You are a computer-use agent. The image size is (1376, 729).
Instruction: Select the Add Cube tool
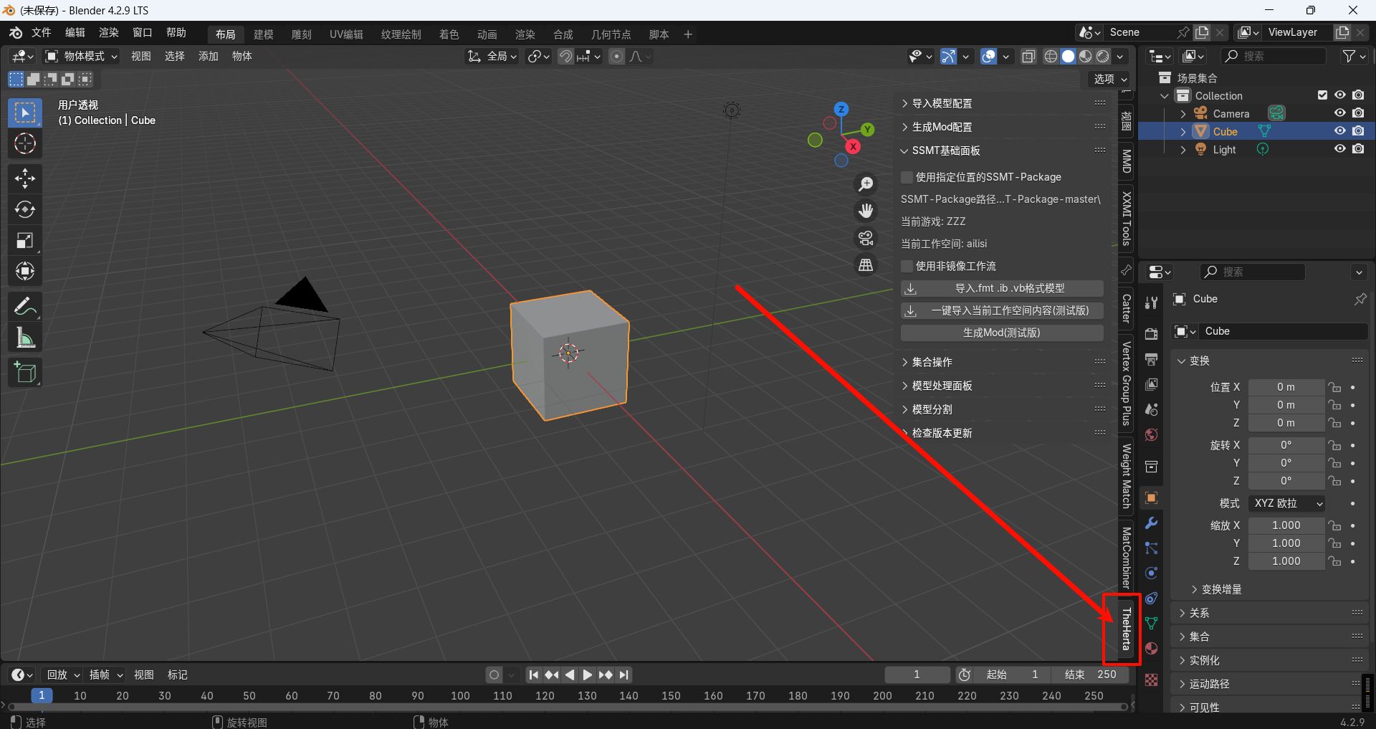click(25, 373)
